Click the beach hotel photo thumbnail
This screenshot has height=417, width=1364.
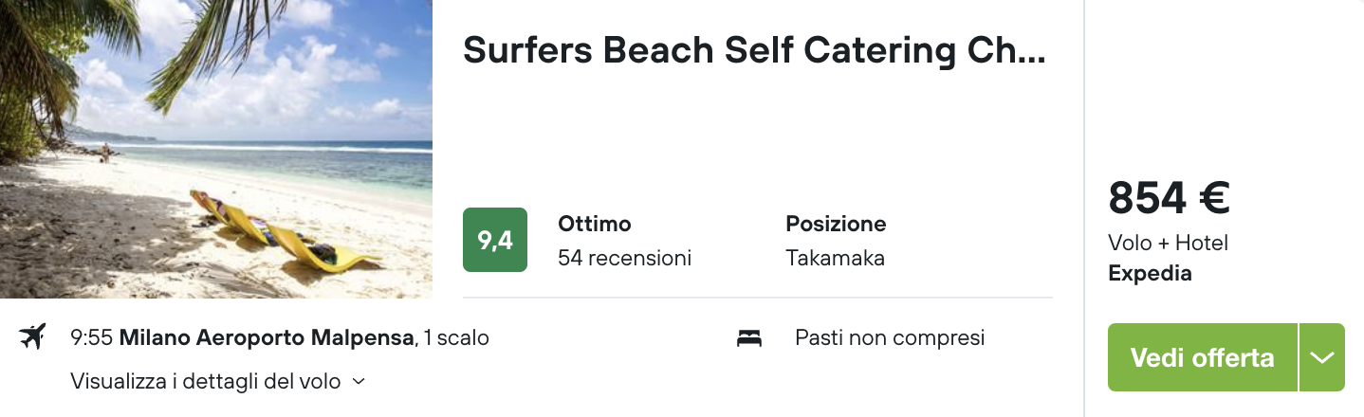tap(216, 149)
